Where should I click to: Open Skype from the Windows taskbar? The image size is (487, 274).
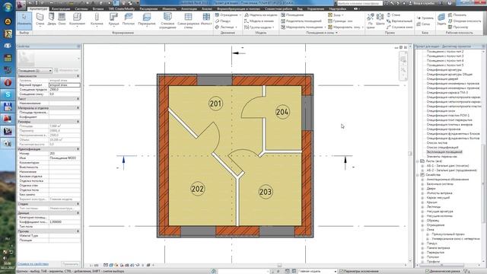click(8, 94)
